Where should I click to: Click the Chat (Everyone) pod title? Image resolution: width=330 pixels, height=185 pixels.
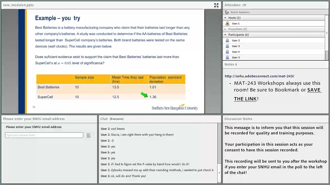(x=112, y=119)
